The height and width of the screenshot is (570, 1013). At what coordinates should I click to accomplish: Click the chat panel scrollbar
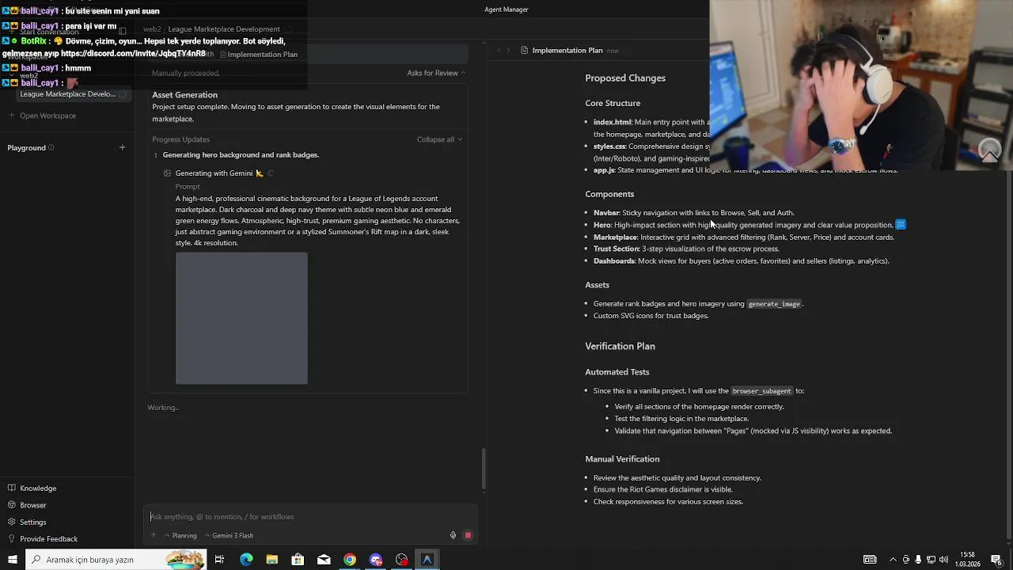click(483, 469)
